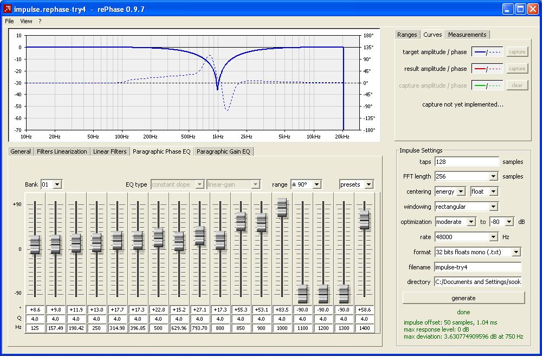The image size is (543, 357).
Task: Click the +58.6 degree value field
Action: [x=364, y=310]
